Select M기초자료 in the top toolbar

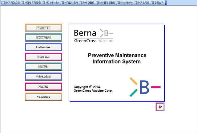click(142, 3)
